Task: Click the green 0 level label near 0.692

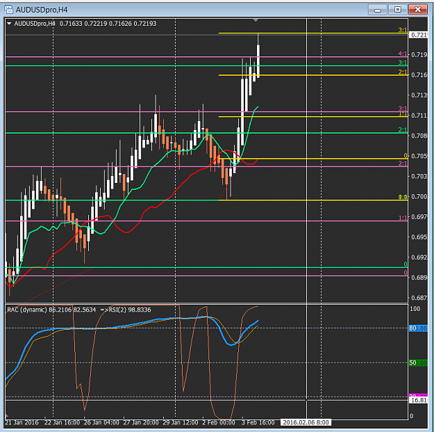Action: tap(406, 264)
